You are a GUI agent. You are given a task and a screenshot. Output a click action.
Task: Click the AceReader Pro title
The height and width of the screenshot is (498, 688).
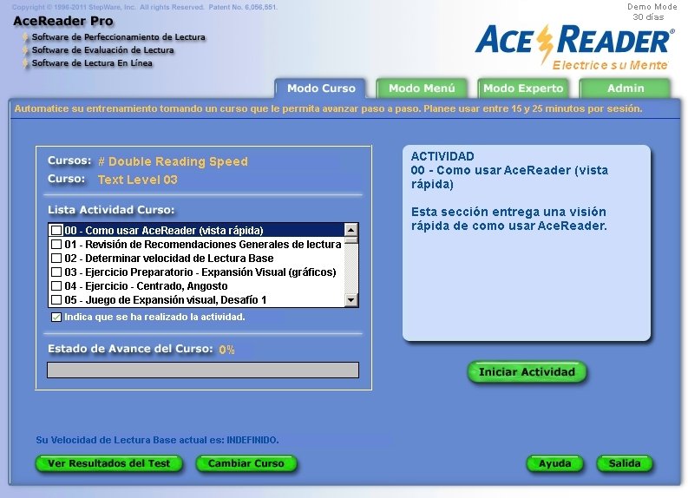pyautogui.click(x=63, y=21)
